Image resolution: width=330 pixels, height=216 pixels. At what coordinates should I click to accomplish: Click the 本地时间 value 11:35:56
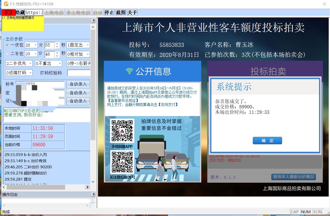point(43,128)
